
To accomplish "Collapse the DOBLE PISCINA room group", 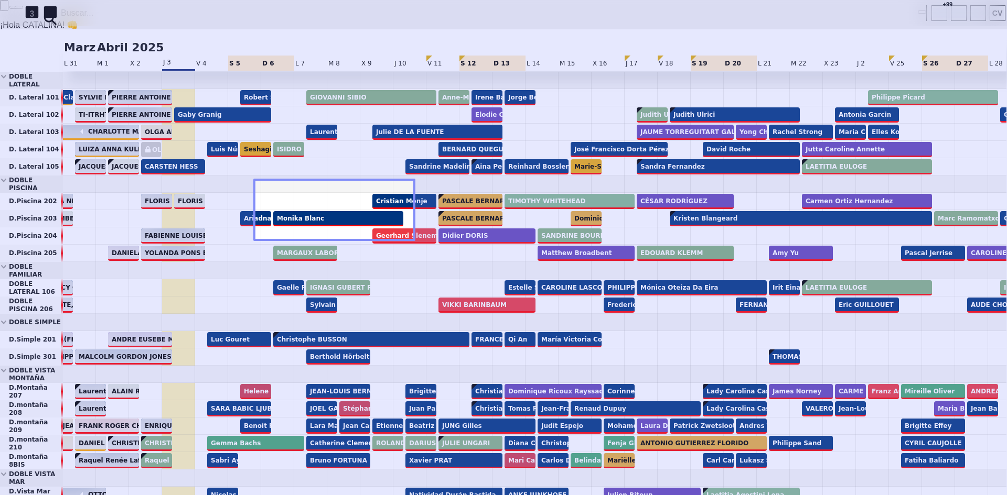I will 4,180.
